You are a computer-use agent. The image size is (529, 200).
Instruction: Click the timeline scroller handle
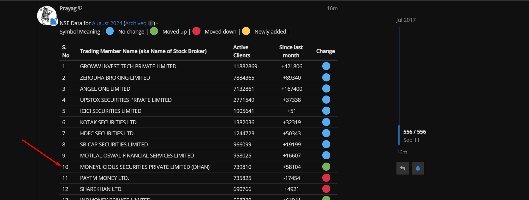click(399, 135)
